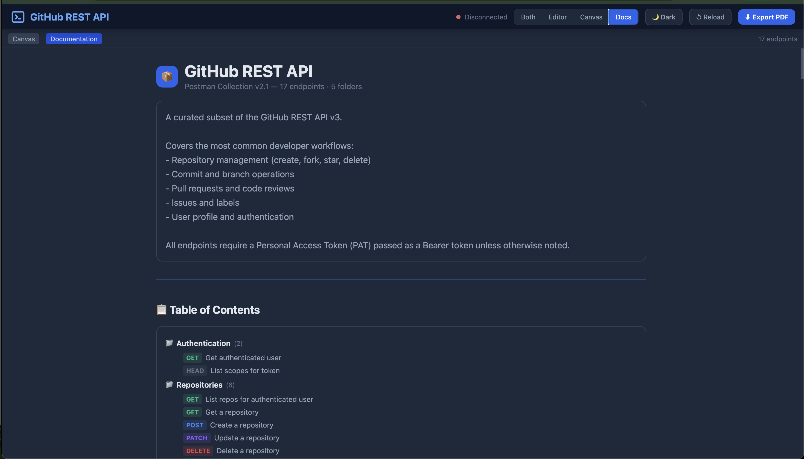The image size is (804, 459).
Task: Click the Repository management description line
Action: (268, 160)
